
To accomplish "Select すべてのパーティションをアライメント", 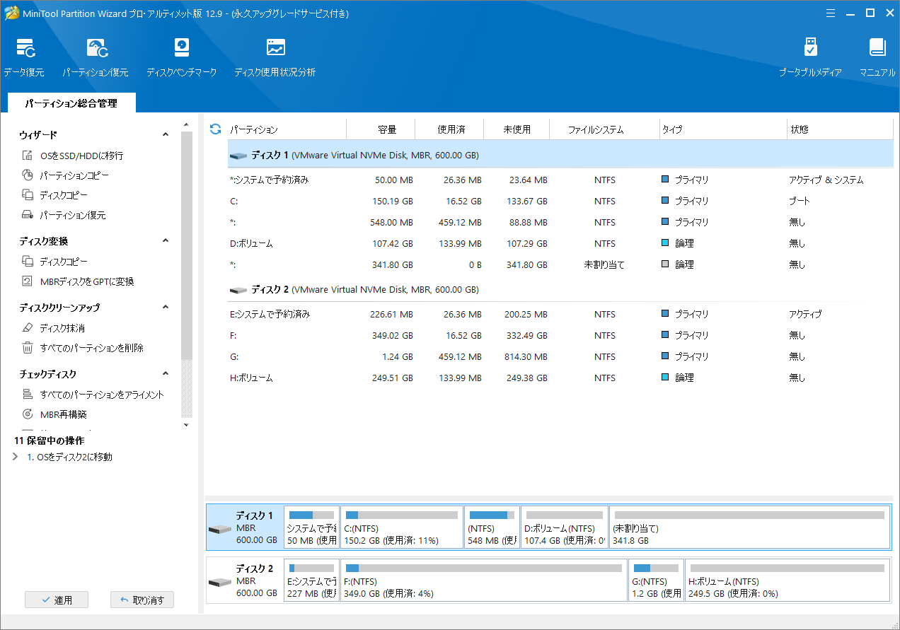I will coord(93,395).
